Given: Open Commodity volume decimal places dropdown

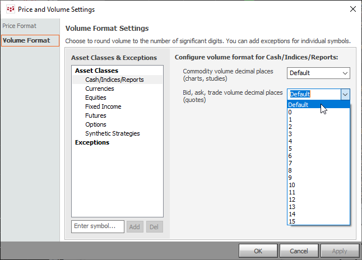Looking at the screenshot, I should (318, 73).
